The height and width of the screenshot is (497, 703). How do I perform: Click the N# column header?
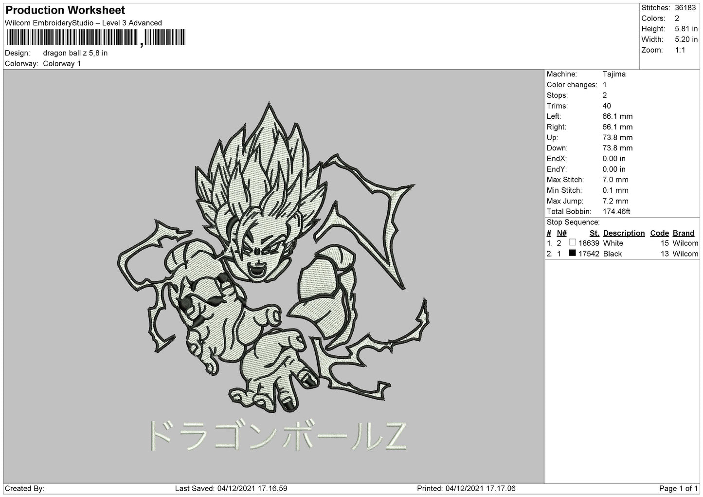point(561,233)
